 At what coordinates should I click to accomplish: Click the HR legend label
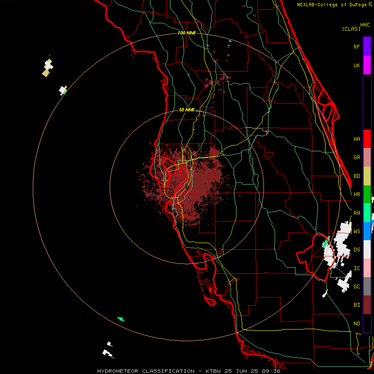[x=357, y=194]
